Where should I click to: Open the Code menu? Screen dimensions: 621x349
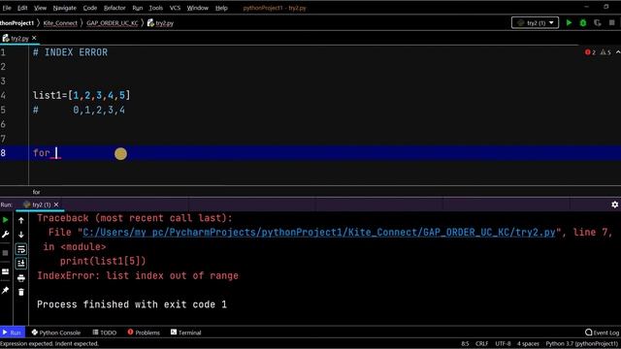[x=90, y=8]
